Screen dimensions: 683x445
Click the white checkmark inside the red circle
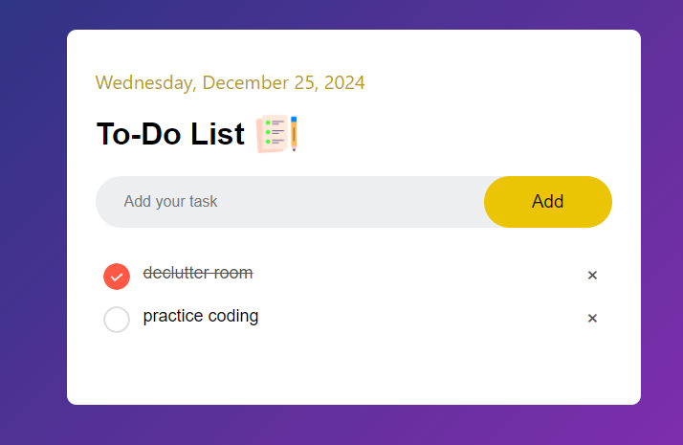(117, 276)
